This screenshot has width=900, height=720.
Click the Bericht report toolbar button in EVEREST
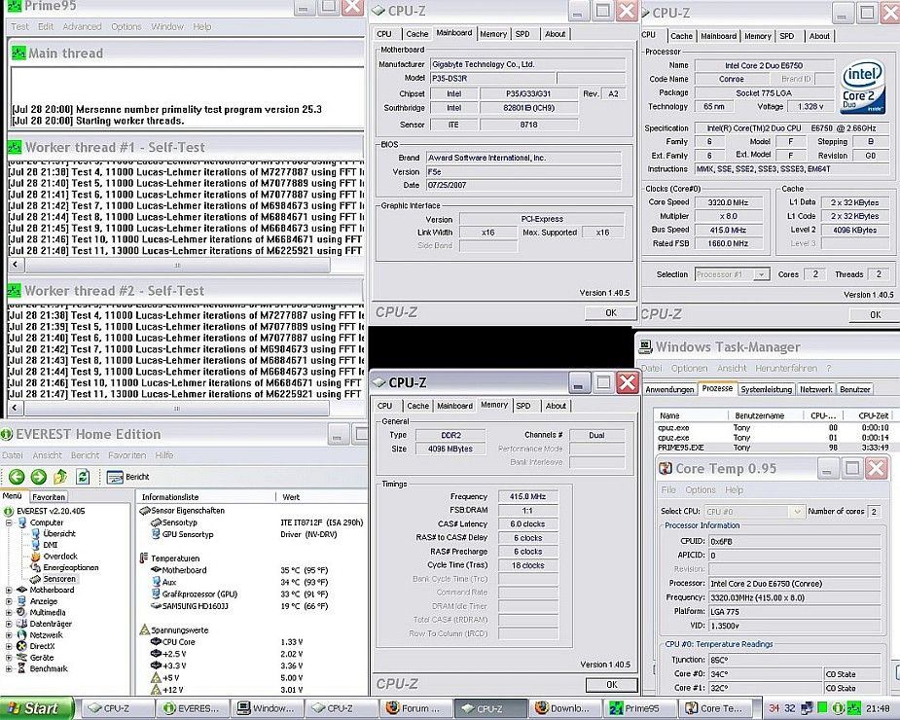128,477
